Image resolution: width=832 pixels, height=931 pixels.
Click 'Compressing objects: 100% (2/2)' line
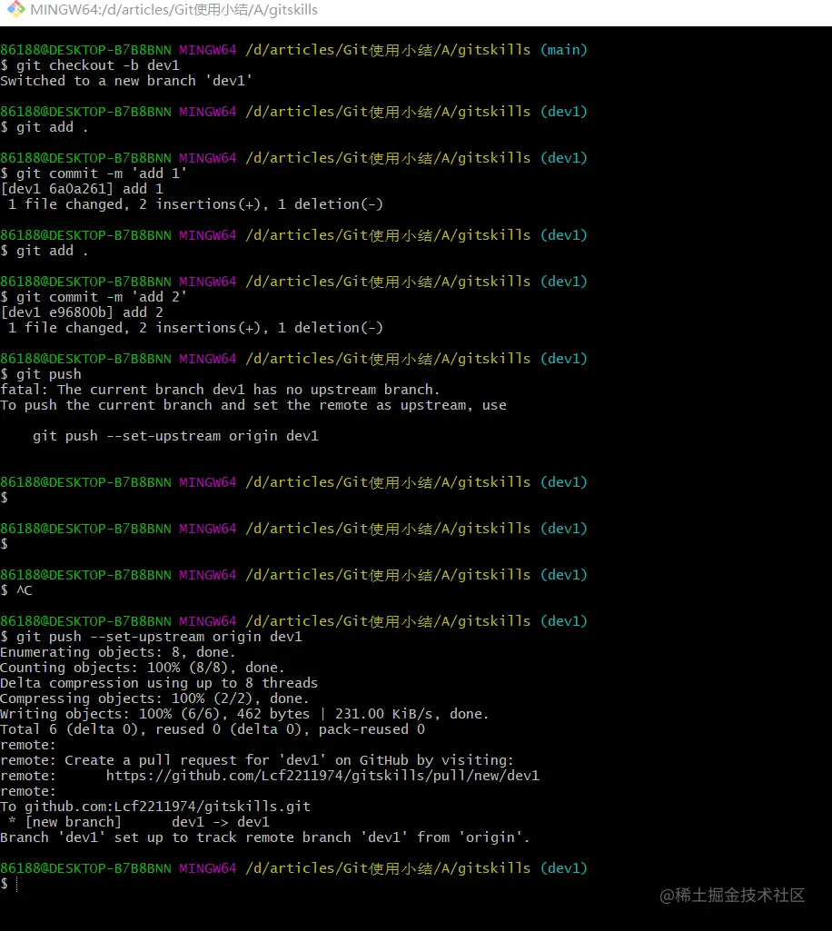[x=155, y=698]
